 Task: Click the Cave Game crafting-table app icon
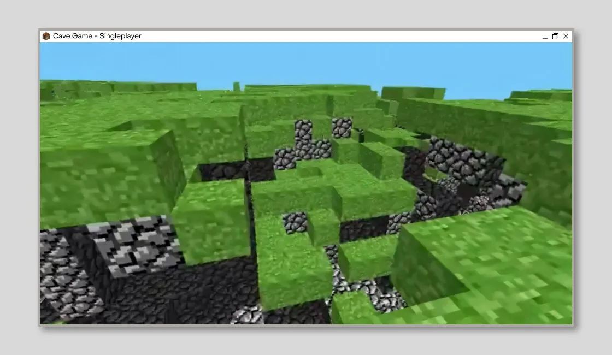point(46,36)
